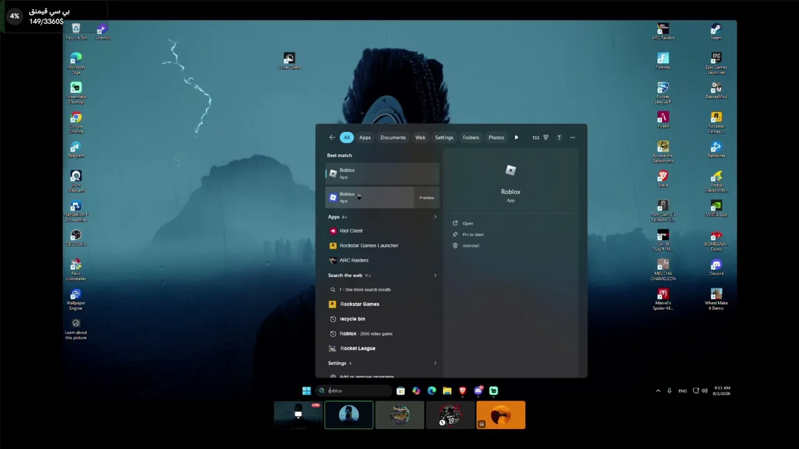Open Microsoft Store from the taskbar
Viewport: 799px width, 449px height.
point(401,391)
